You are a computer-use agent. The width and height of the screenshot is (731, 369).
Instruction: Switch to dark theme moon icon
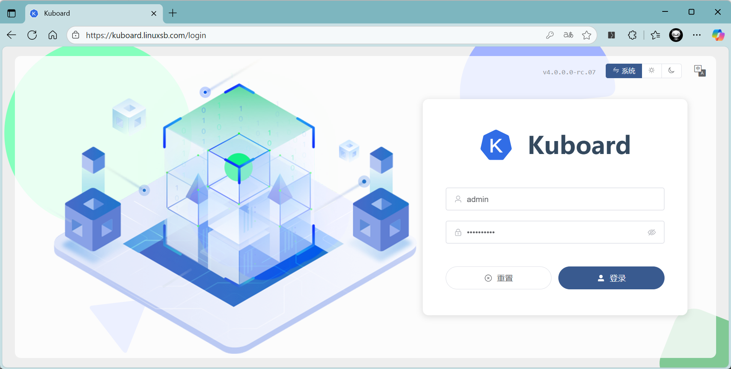pos(671,71)
